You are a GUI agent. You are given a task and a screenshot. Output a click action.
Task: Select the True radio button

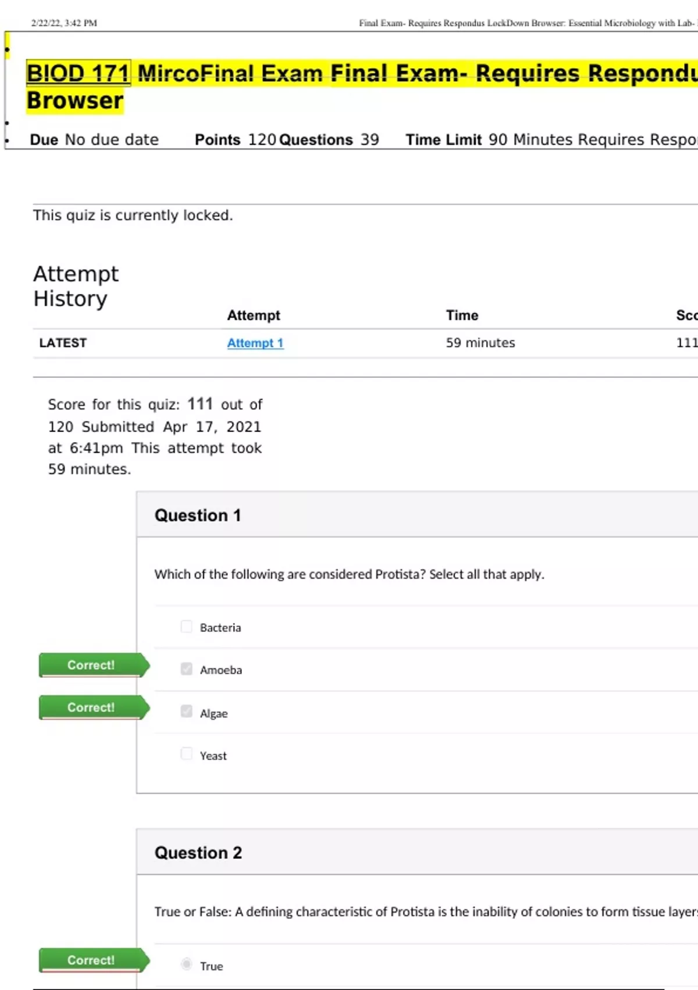click(186, 964)
